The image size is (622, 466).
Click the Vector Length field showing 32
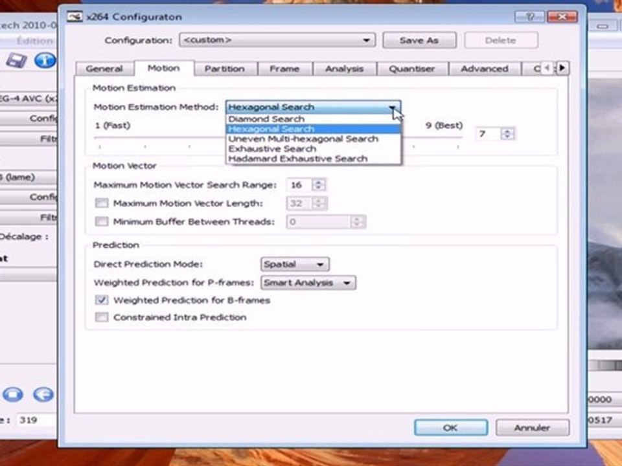tap(299, 204)
